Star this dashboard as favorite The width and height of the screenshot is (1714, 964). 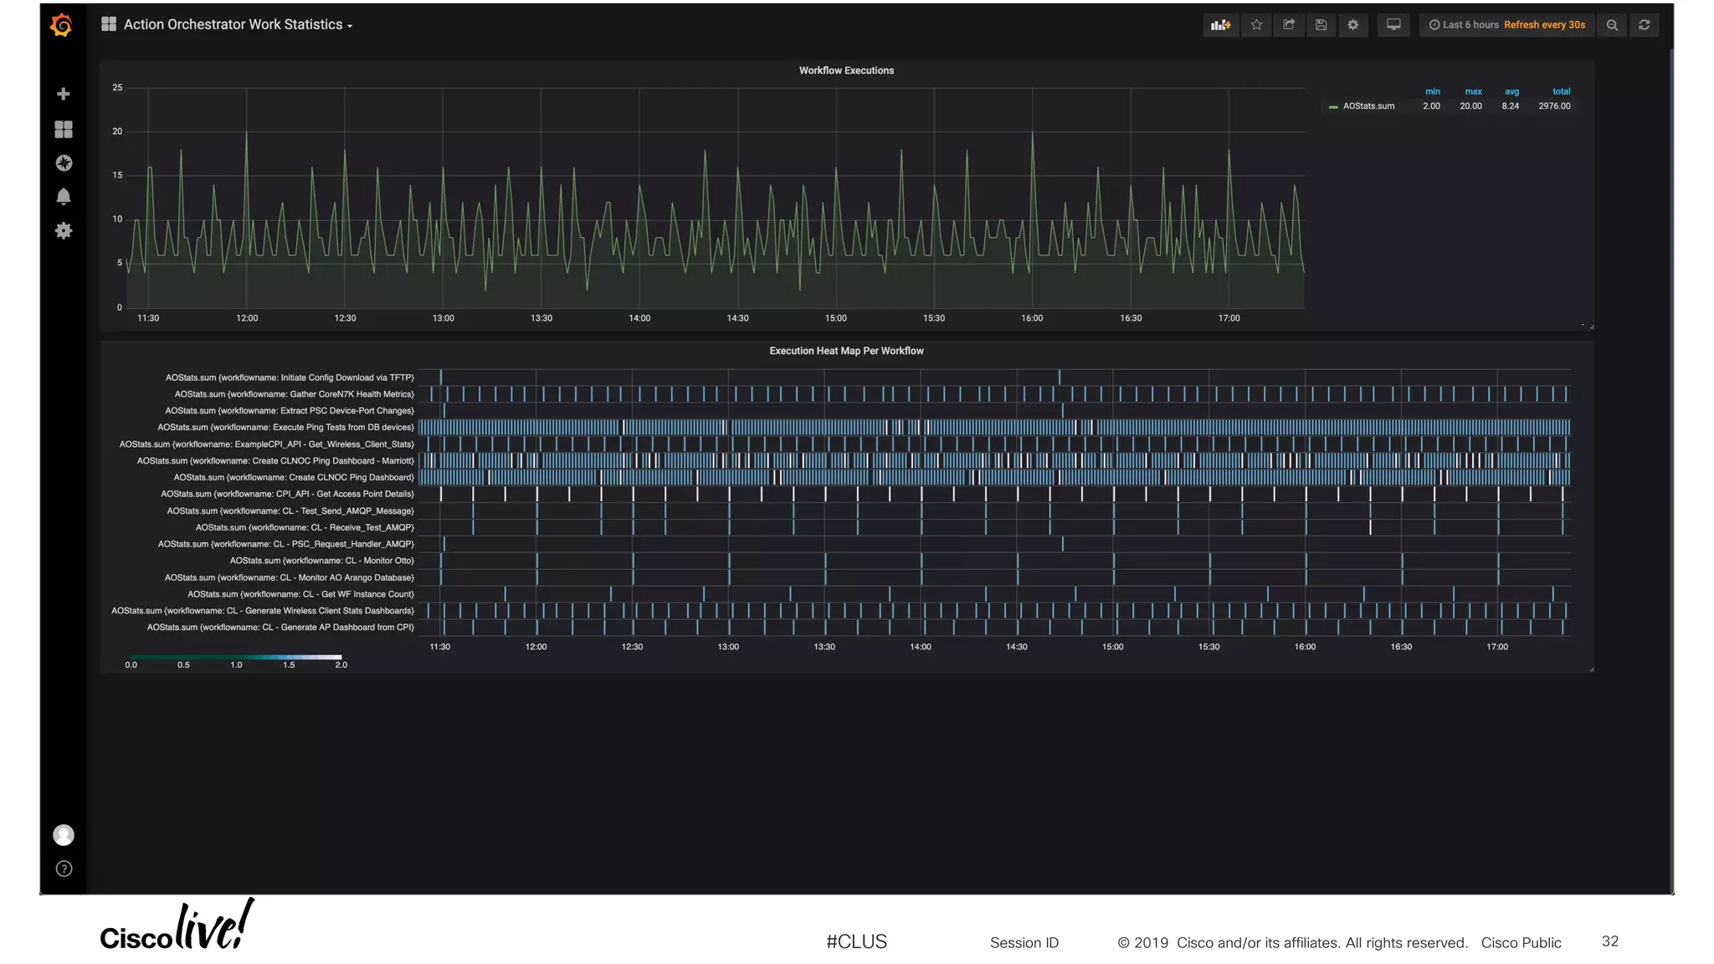(x=1256, y=25)
